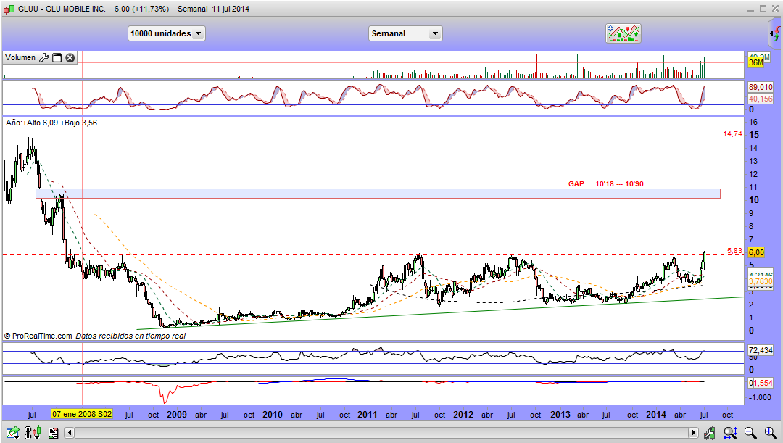Click the 2013 year label on time axis
This screenshot has height=443, width=783.
(560, 415)
